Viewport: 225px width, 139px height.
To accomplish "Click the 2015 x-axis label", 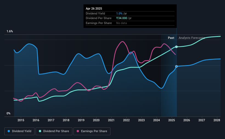I will (x=21, y=120).
